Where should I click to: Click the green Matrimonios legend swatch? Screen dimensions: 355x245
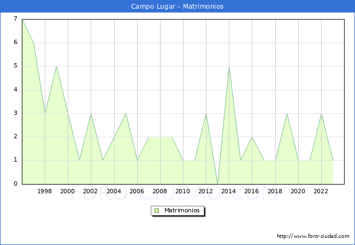pos(157,210)
